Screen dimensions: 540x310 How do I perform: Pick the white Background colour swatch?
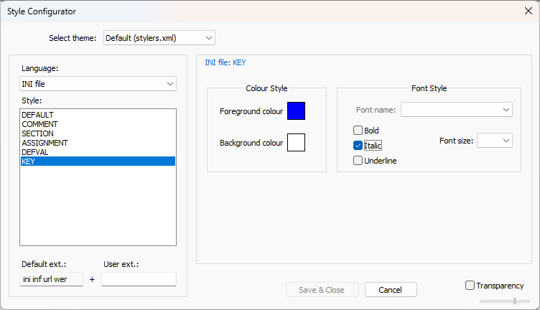point(296,143)
